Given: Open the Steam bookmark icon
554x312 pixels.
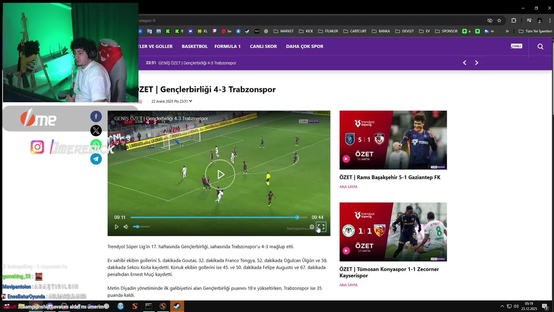Looking at the screenshot, I should click(x=247, y=31).
